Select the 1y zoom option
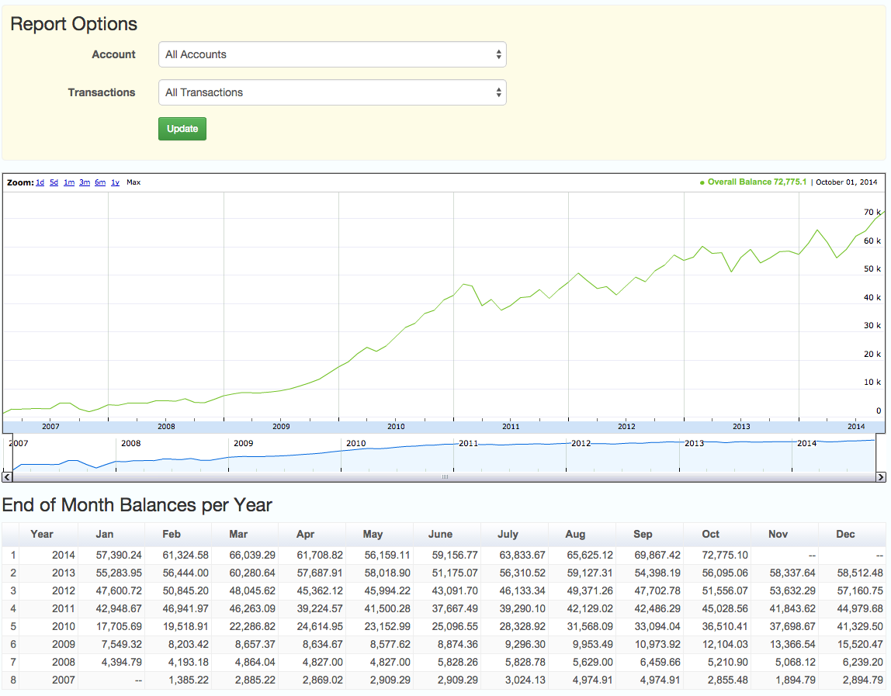 click(115, 182)
